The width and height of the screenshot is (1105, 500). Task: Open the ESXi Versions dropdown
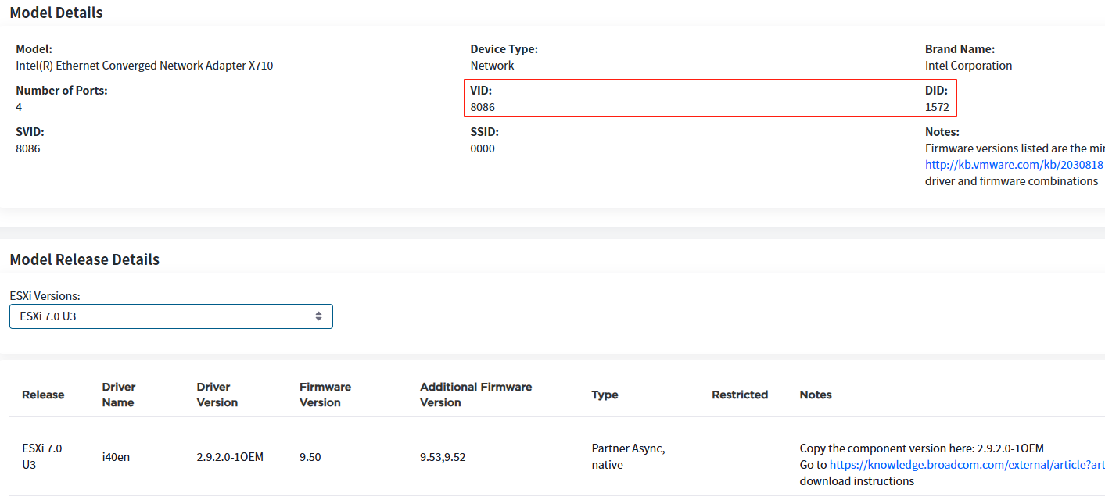coord(171,316)
